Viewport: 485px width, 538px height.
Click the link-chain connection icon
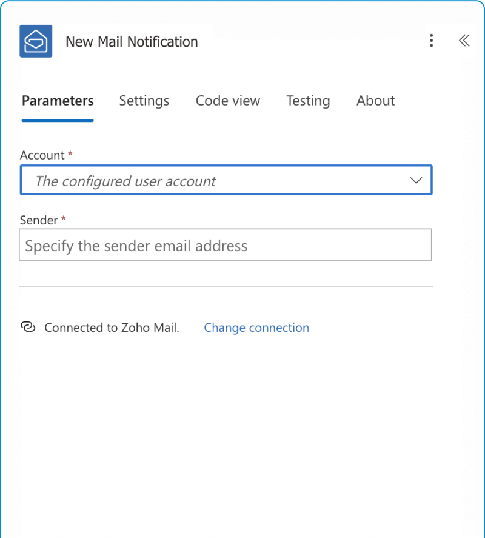28,327
